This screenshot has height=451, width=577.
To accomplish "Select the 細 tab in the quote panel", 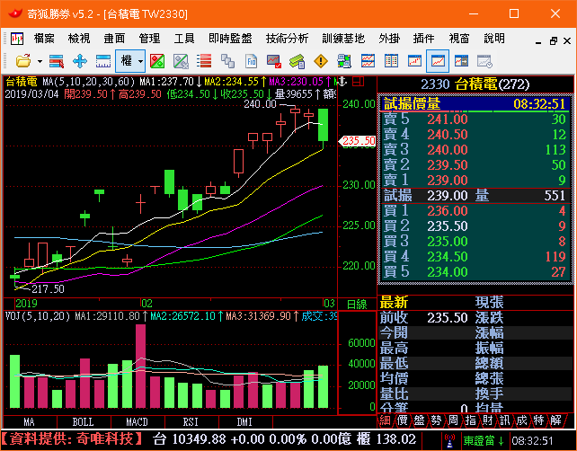I will click(x=386, y=420).
